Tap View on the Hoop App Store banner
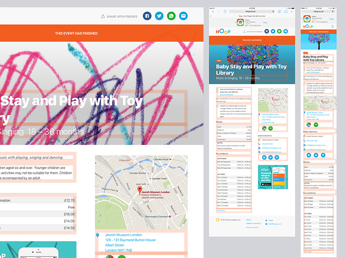Screen dimensions: 345x258 tap(264, 22)
